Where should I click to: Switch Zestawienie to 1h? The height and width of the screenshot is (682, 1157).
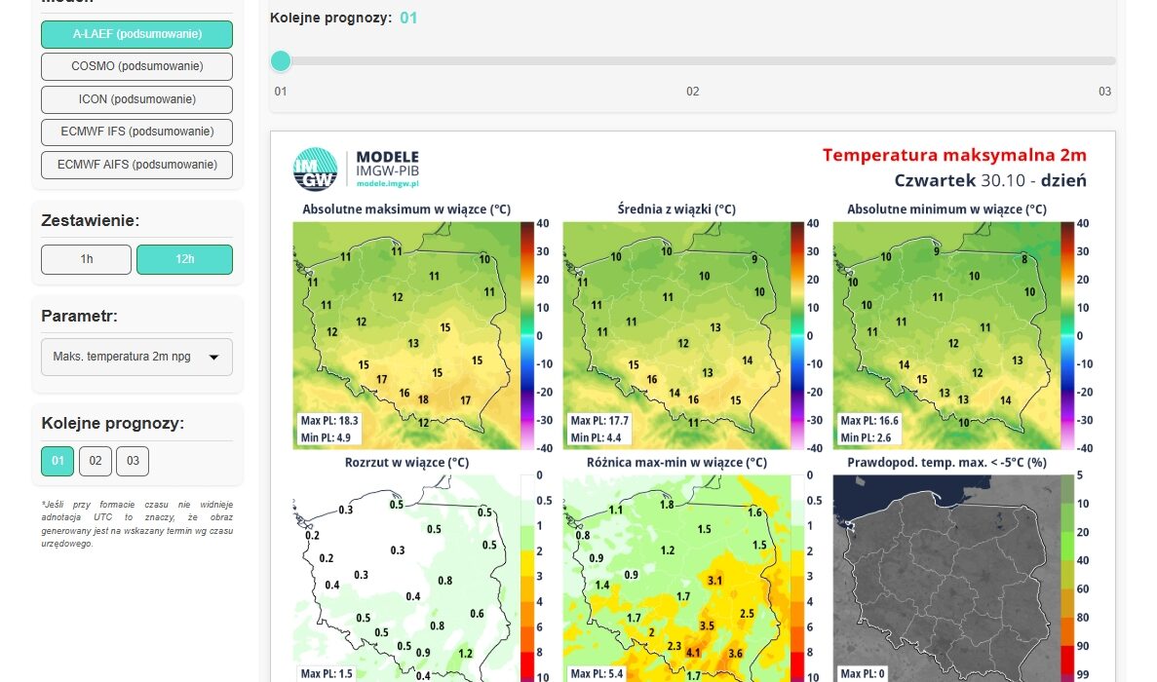[x=86, y=259]
